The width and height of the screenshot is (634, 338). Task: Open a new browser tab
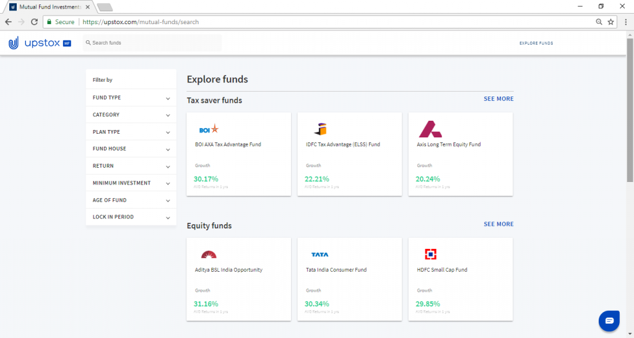pos(105,7)
